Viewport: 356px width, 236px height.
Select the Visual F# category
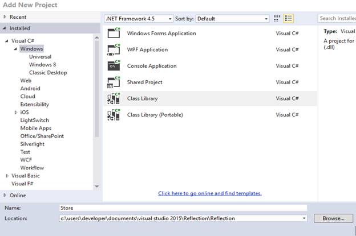(22, 184)
